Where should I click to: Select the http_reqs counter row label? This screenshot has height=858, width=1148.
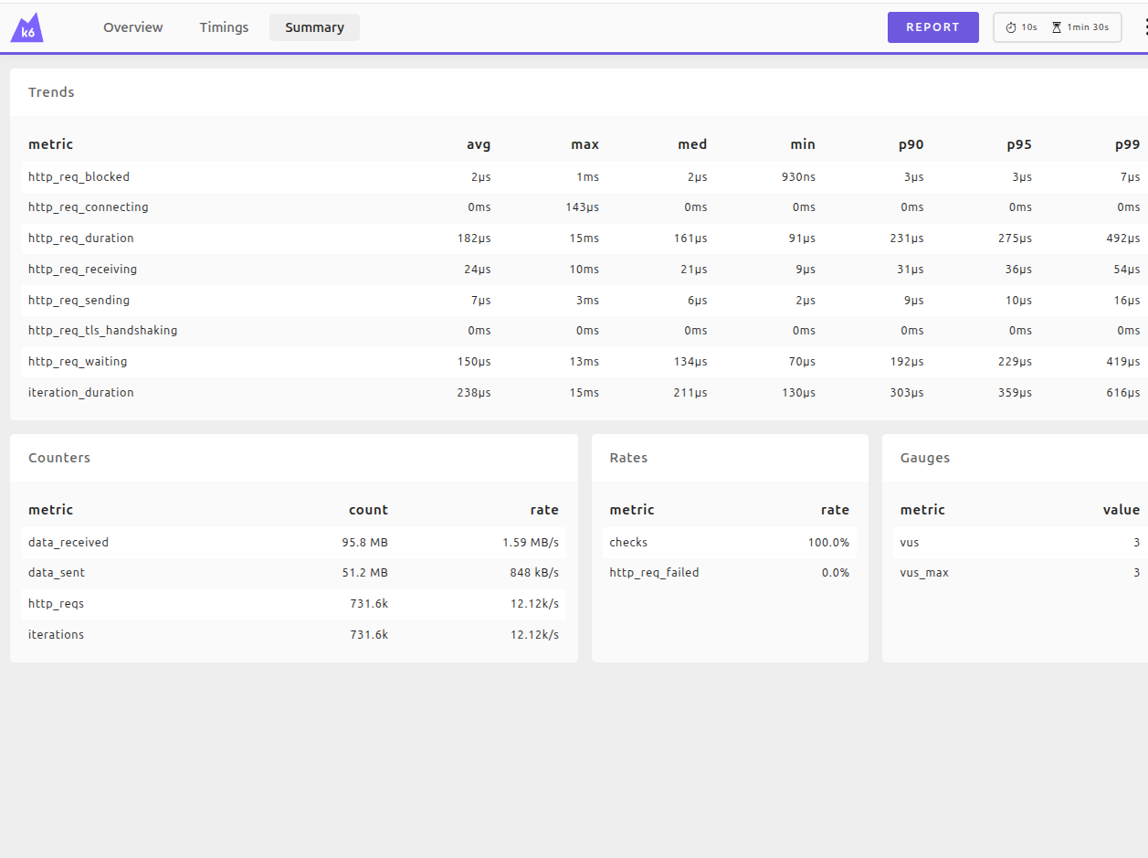click(56, 604)
